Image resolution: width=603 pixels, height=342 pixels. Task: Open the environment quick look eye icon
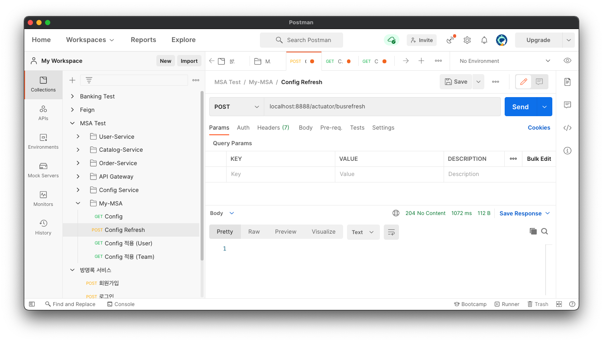(567, 61)
